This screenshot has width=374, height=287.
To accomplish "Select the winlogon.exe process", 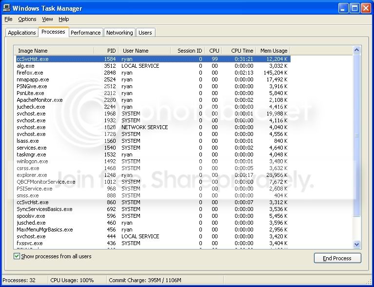I will click(x=153, y=161).
